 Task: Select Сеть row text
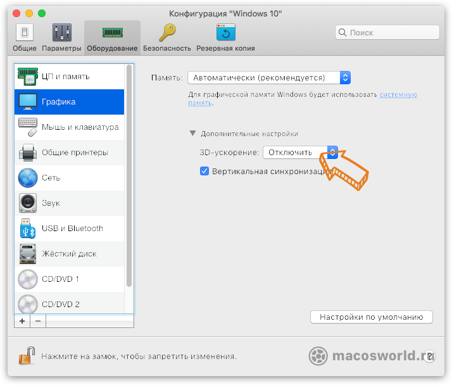(x=51, y=178)
